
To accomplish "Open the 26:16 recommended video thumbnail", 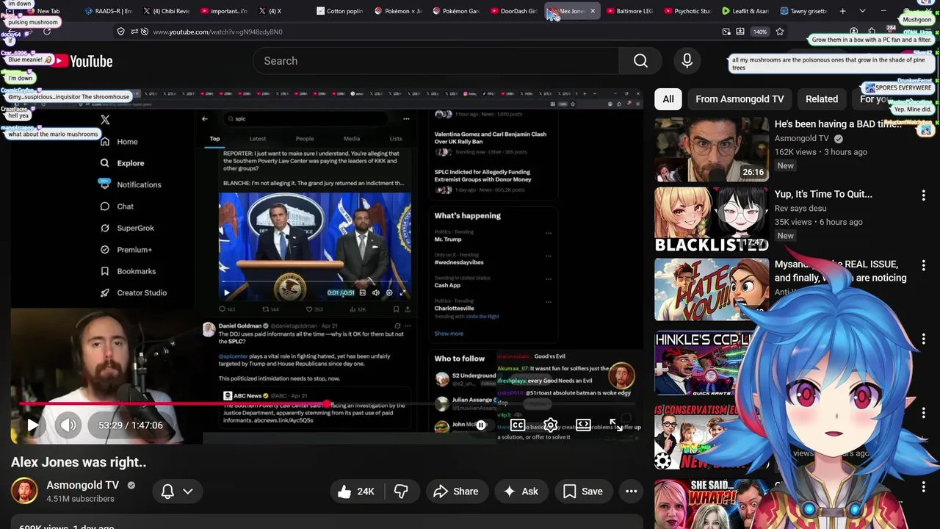I will tap(712, 149).
